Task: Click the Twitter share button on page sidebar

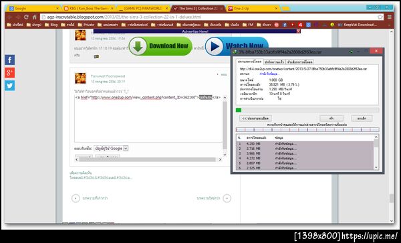Action: point(10,86)
